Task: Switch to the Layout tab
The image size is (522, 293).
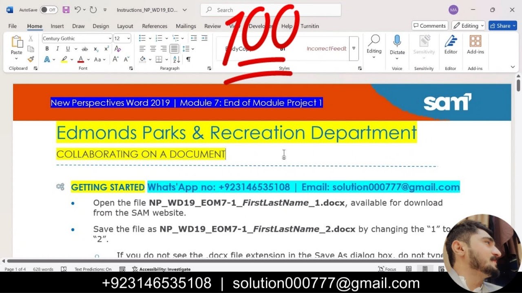Action: pos(125,26)
